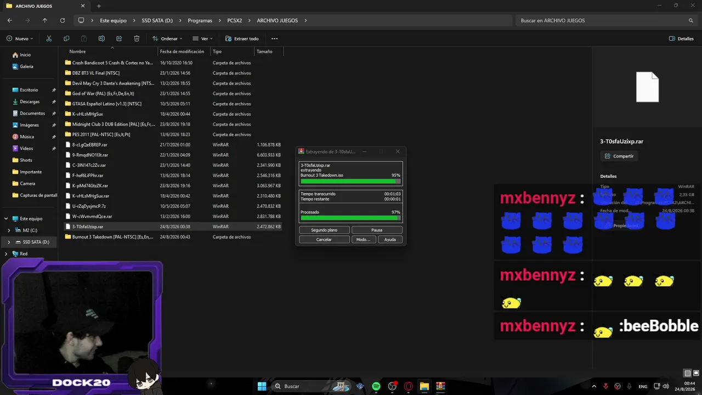Copy the selected file using the toolbar
Viewport: 702px width, 395px height.
[x=66, y=38]
